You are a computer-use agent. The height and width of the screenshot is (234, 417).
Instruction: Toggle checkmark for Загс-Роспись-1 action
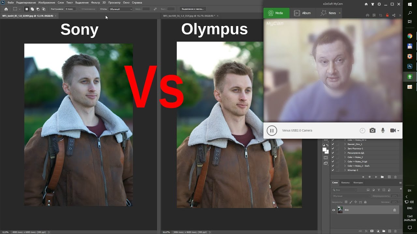(x=333, y=149)
